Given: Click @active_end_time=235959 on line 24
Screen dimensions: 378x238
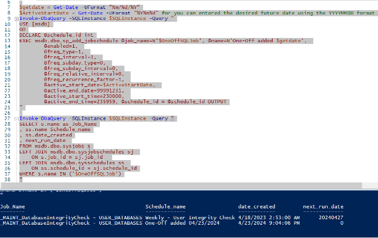Looking at the screenshot, I should [x=81, y=101].
